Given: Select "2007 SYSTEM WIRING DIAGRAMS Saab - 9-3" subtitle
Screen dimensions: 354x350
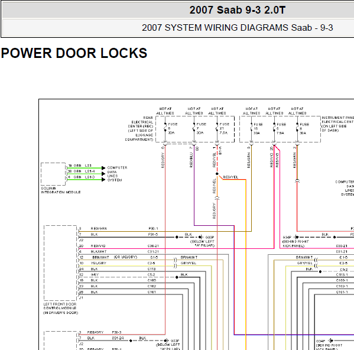Looking at the screenshot, I should click(x=237, y=28).
